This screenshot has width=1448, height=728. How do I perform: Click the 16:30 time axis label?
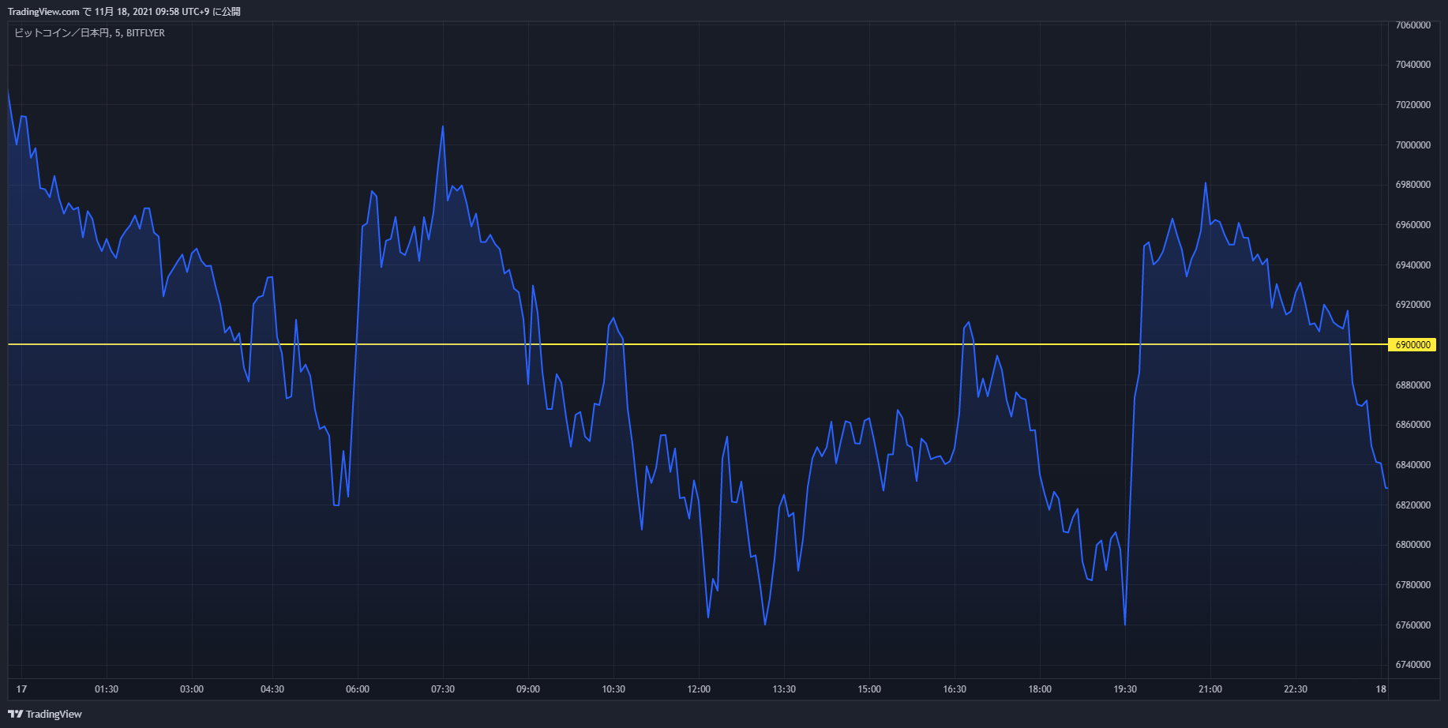pyautogui.click(x=955, y=689)
